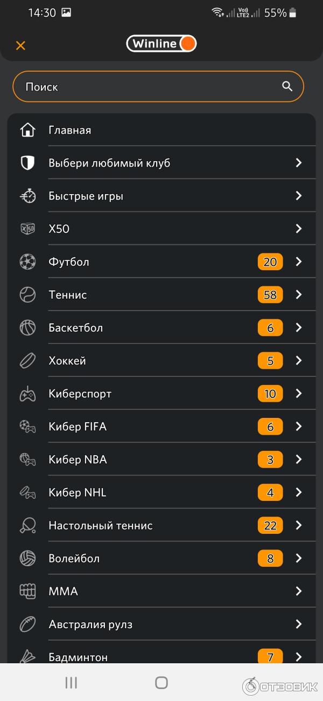Image resolution: width=323 pixels, height=701 pixels.
Task: Expand the MMA section arrow
Action: tap(299, 592)
